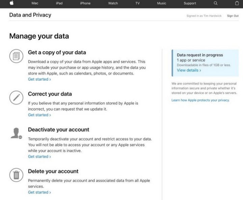Viewport: 243px width, 200px height.
Task: Click Get started under Correct your data
Action: (x=39, y=115)
